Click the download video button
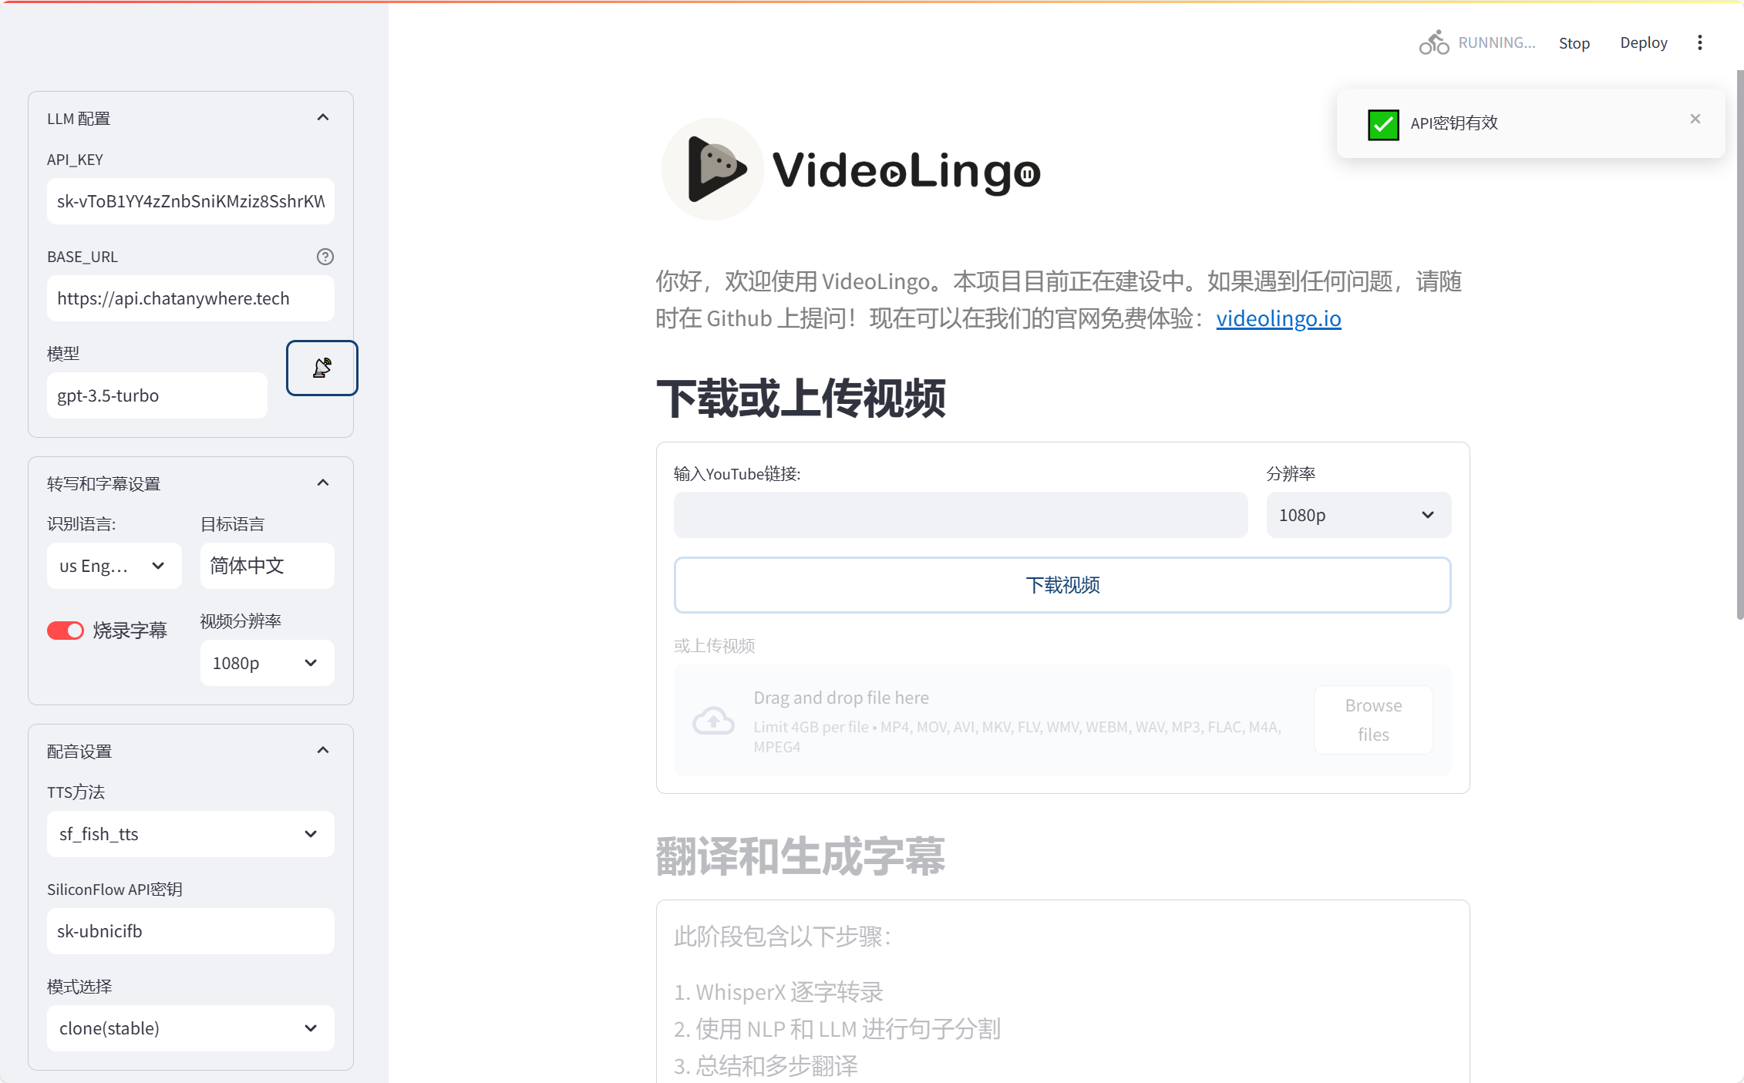The height and width of the screenshot is (1083, 1744). 1062,585
